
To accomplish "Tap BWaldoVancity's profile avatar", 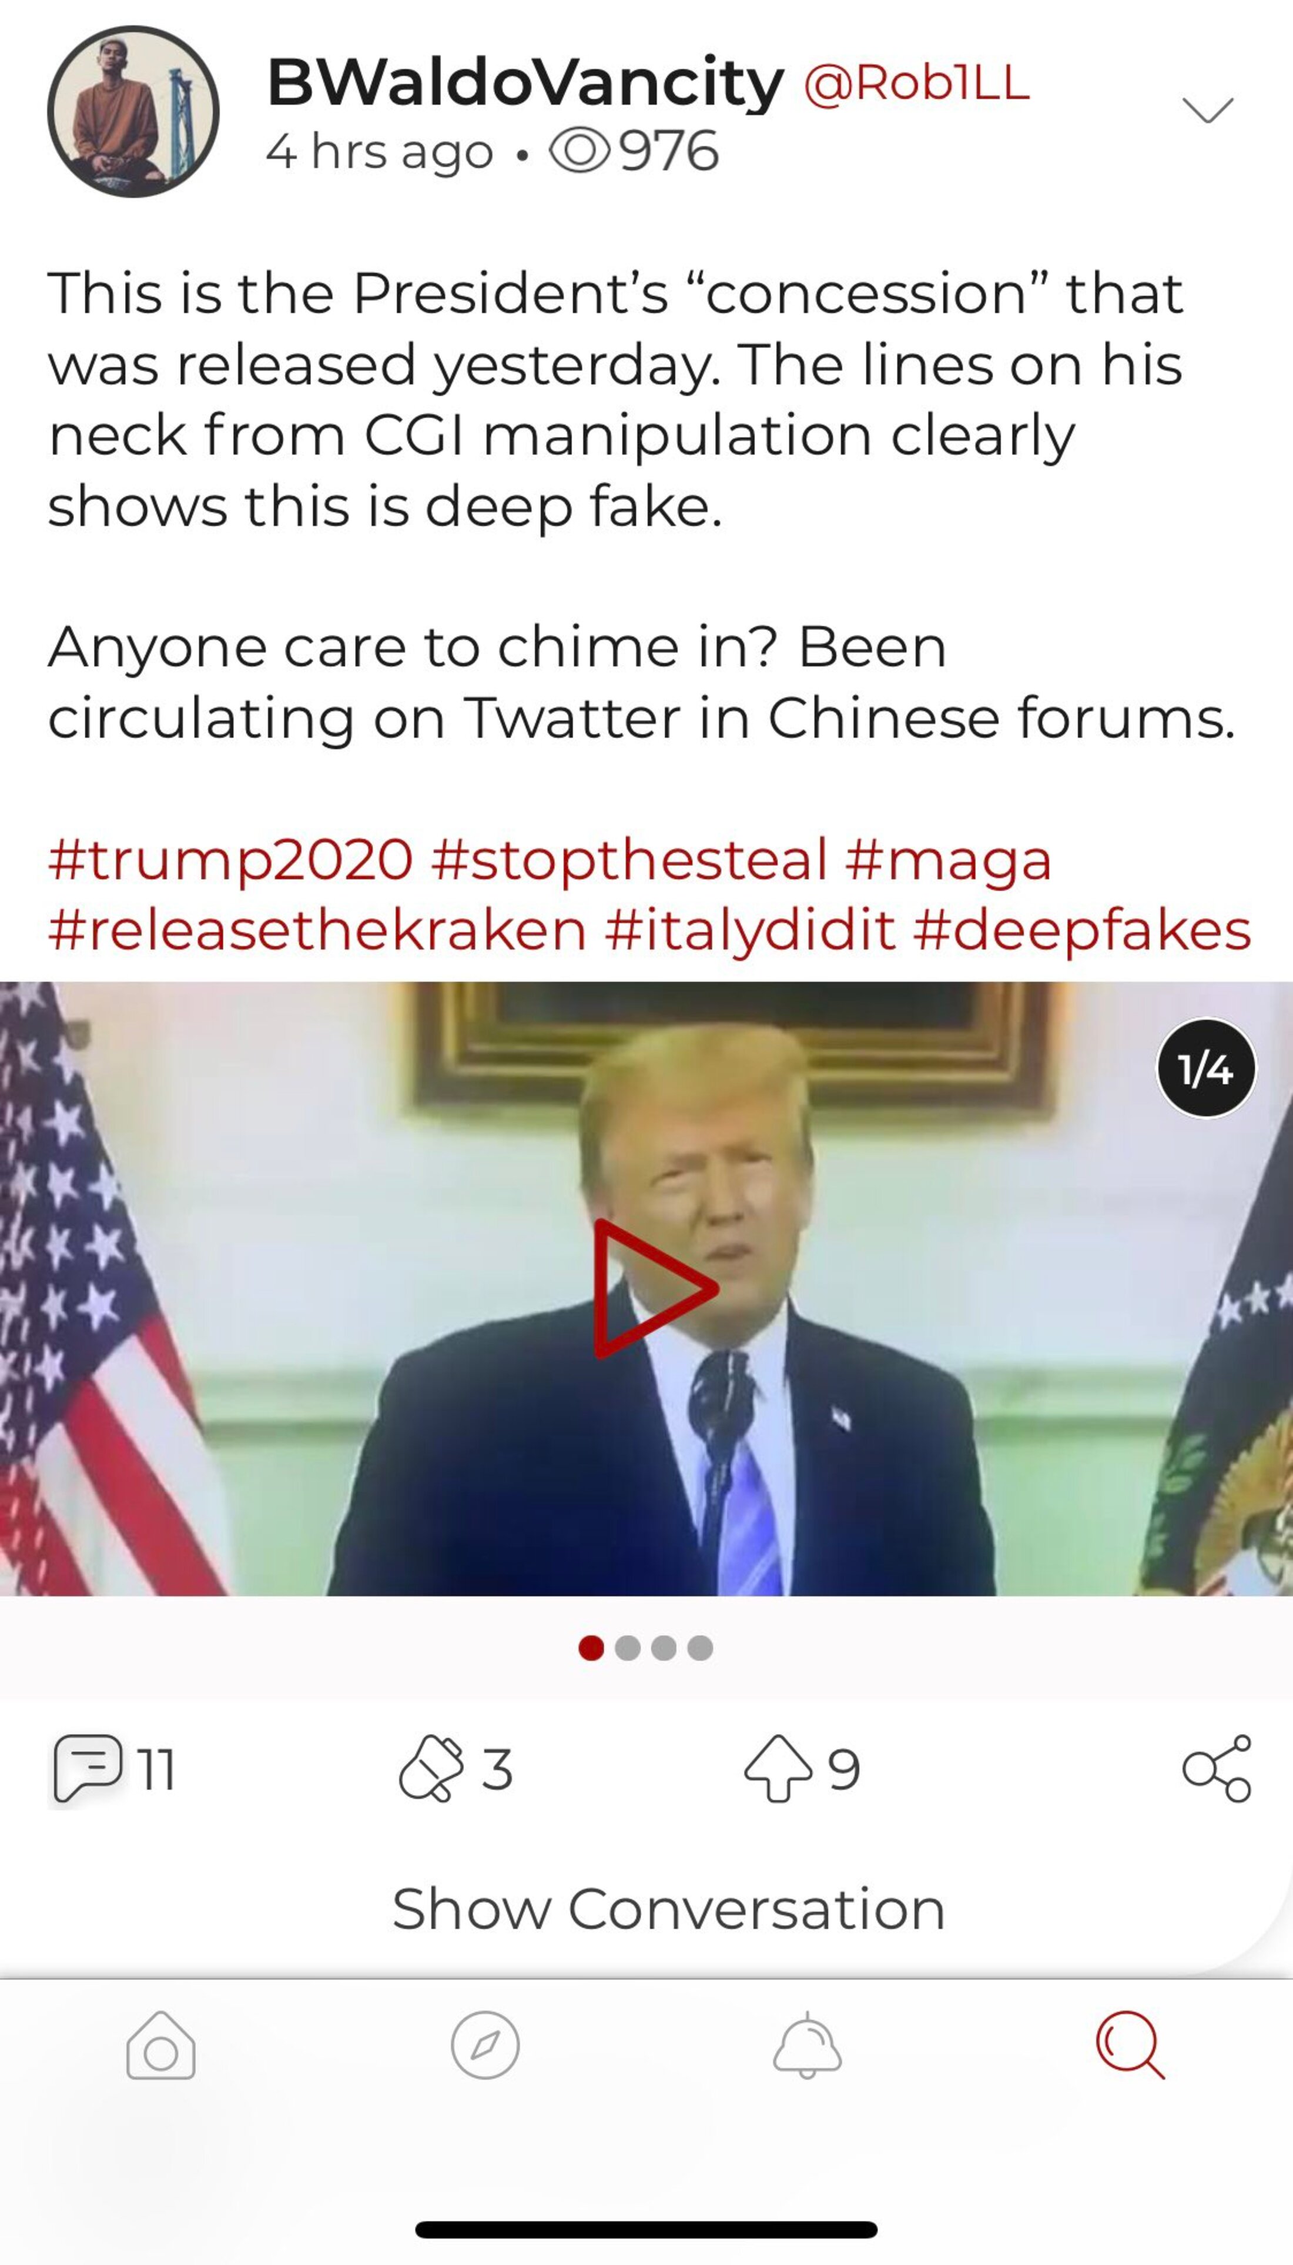I will coord(133,112).
